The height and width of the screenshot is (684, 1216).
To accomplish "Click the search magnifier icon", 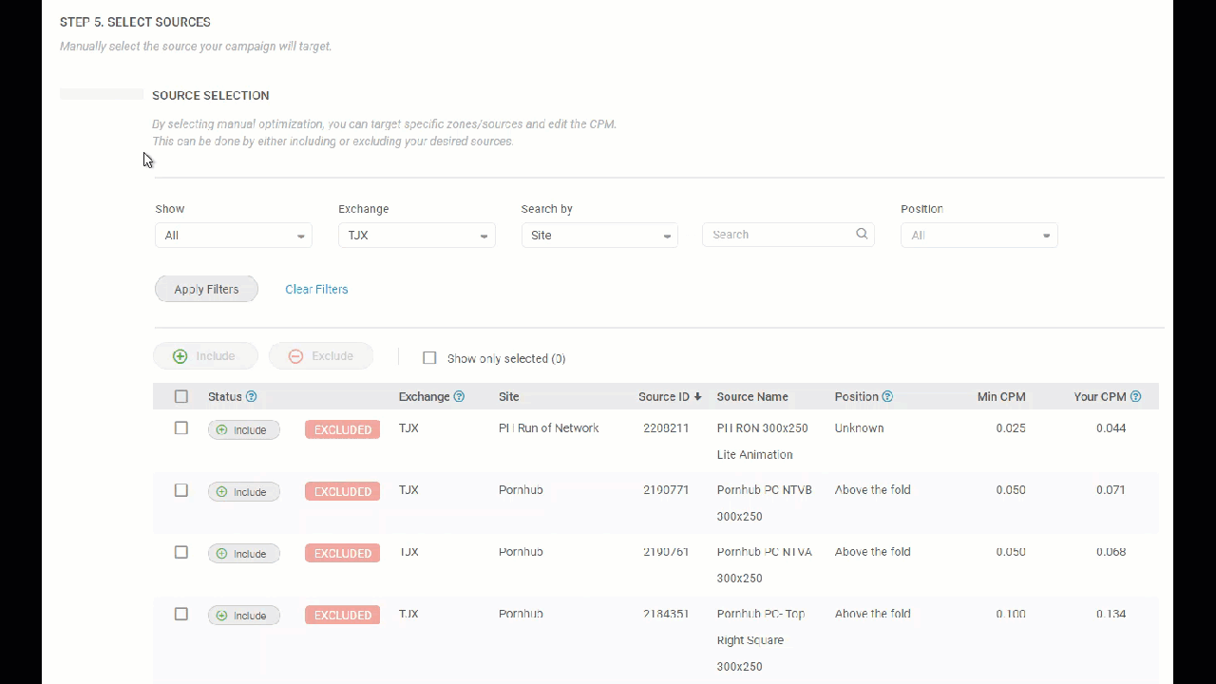I will click(862, 234).
